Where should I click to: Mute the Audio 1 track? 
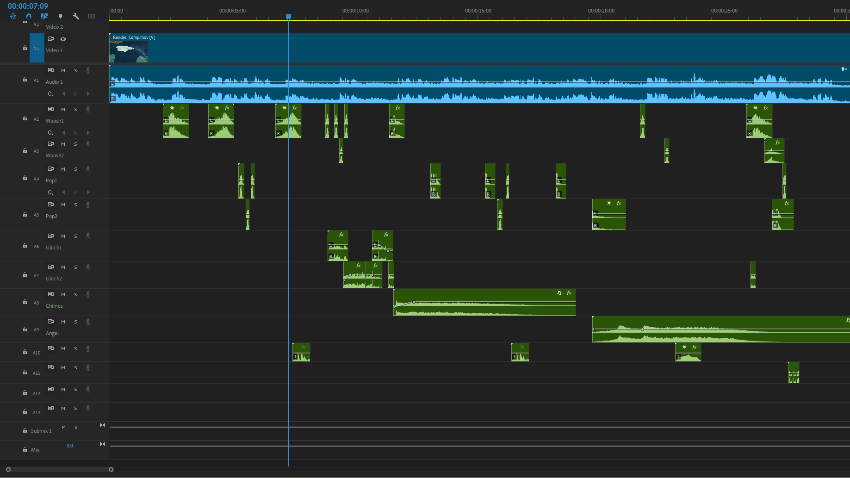click(x=63, y=70)
